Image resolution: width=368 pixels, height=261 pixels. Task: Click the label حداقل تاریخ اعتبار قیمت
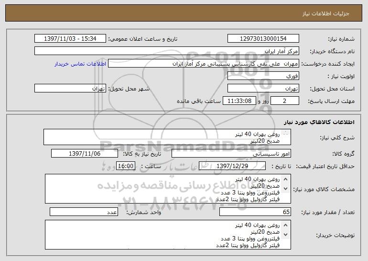tap(325, 166)
